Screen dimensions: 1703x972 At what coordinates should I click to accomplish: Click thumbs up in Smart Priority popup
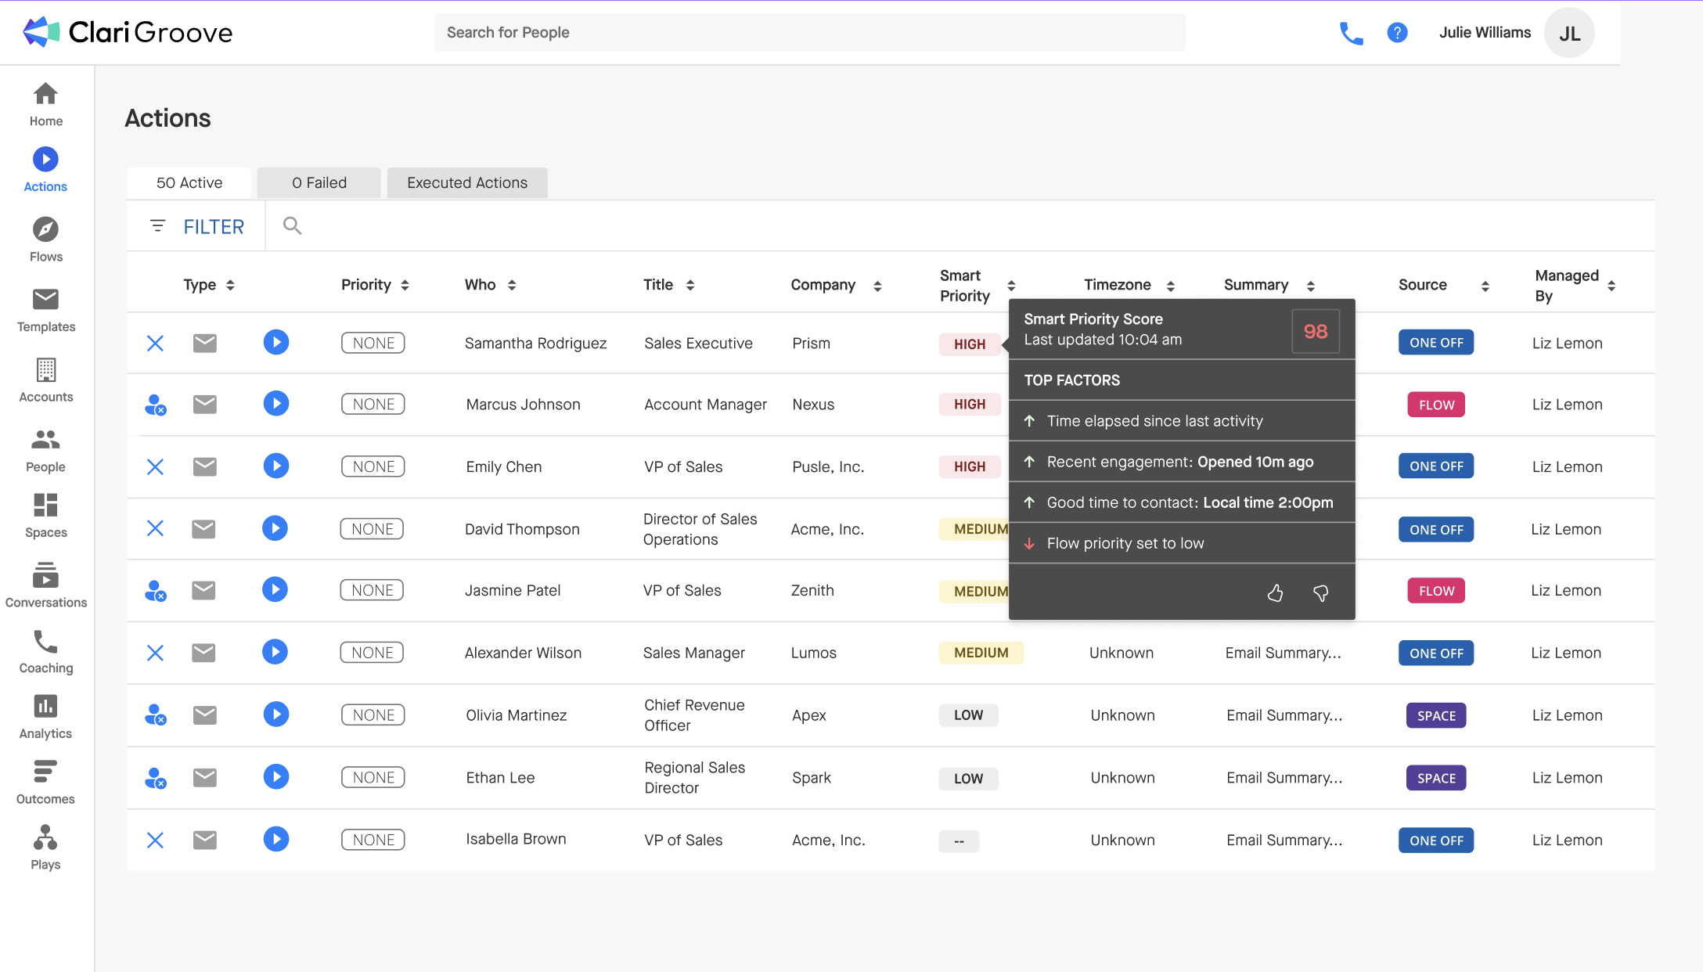[1275, 593]
